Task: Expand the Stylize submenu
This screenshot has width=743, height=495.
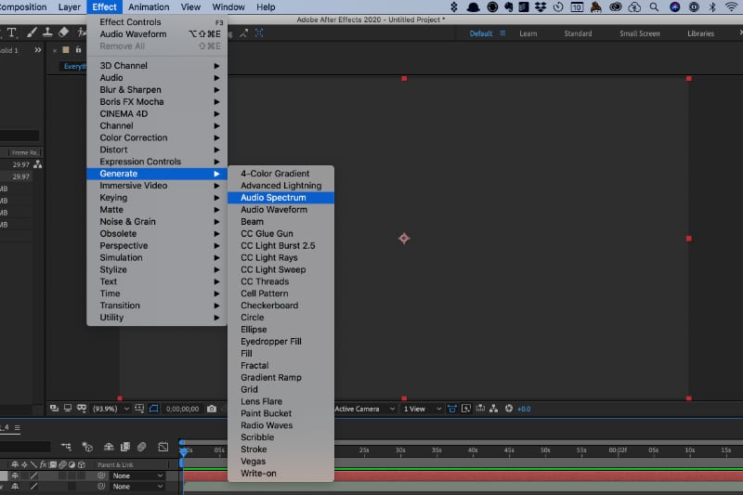Action: click(157, 269)
